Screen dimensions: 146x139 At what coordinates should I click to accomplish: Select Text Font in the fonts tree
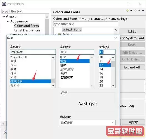tap(72, 29)
